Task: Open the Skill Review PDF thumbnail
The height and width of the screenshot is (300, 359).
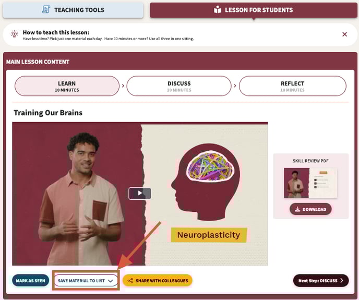Action: tap(310, 183)
